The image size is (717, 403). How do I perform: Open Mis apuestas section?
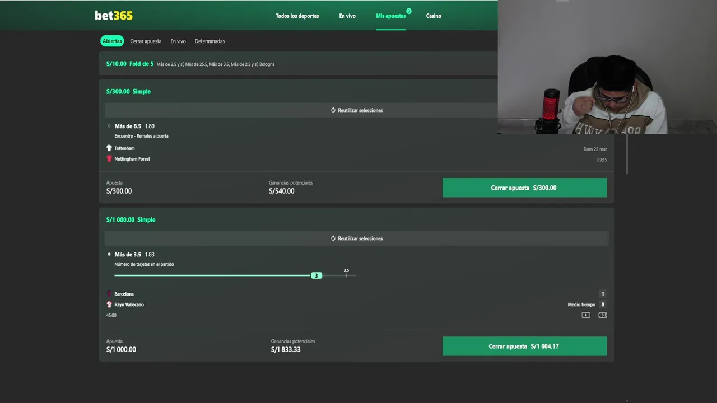[390, 16]
